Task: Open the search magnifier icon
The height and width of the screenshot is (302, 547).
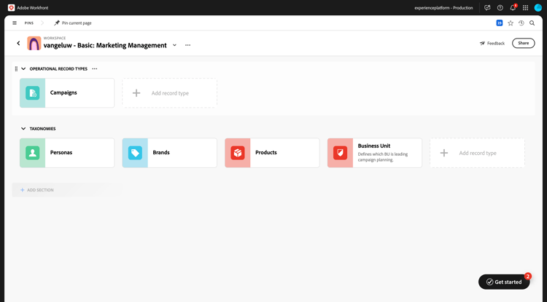Action: coord(532,23)
